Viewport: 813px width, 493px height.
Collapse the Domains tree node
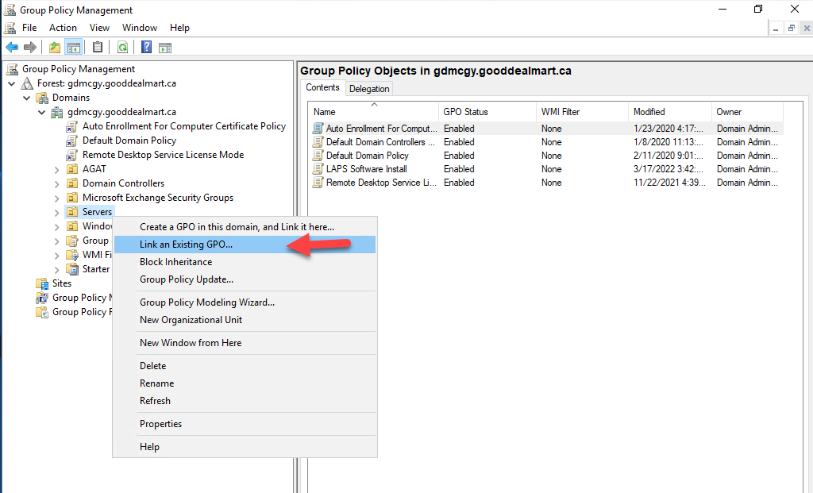[x=27, y=98]
